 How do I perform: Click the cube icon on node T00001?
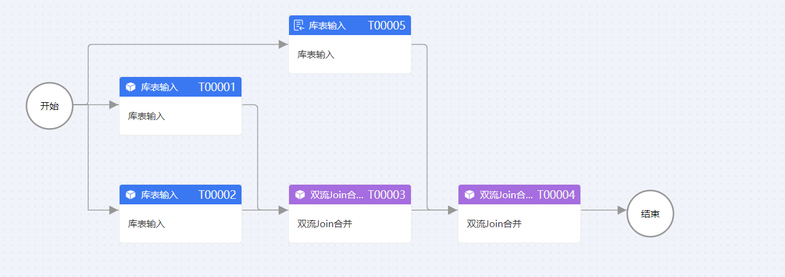[x=130, y=87]
